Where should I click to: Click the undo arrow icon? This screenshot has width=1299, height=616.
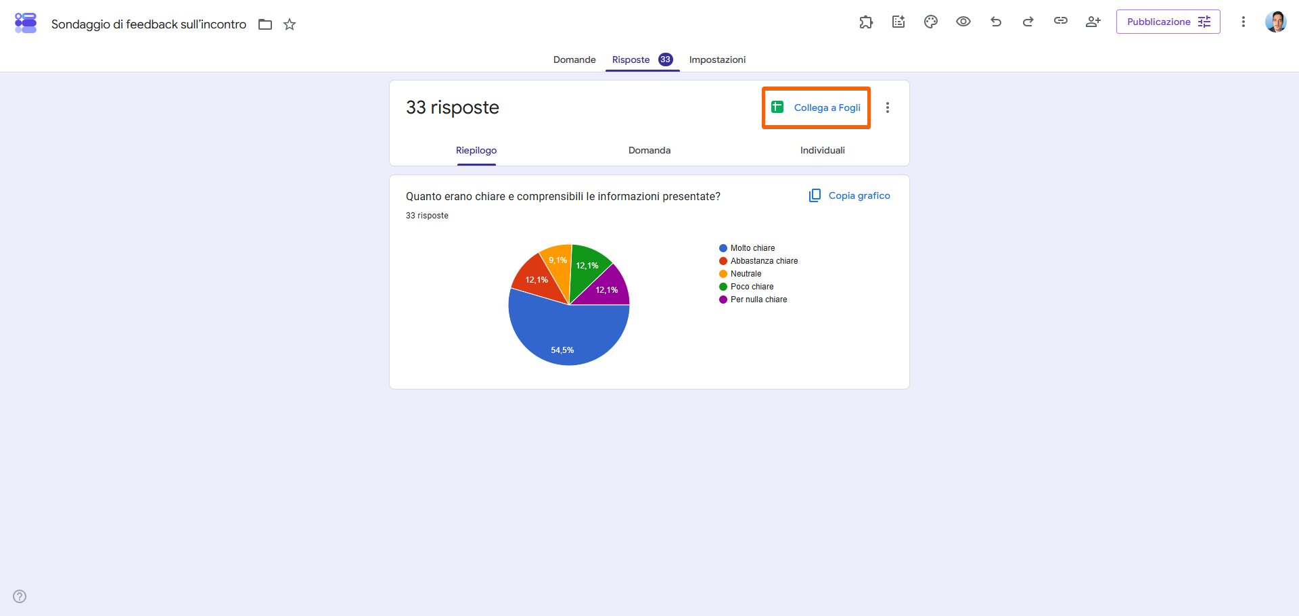click(x=996, y=22)
